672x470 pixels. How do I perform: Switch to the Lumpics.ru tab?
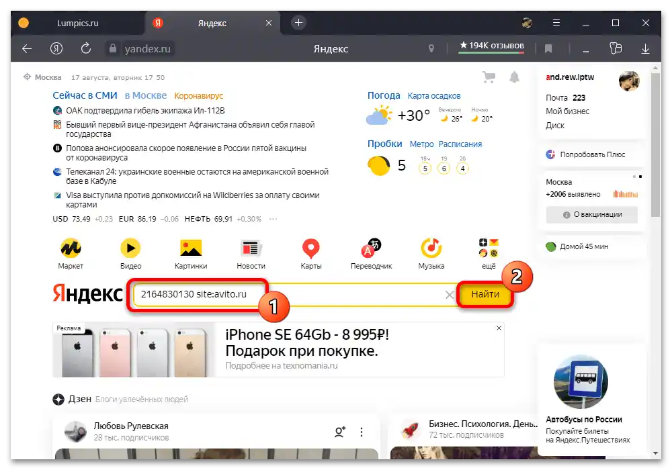click(x=77, y=23)
